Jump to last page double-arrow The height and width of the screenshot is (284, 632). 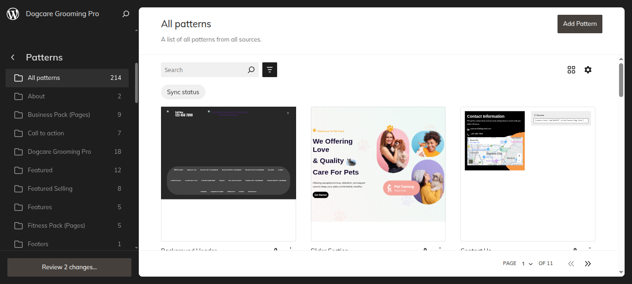pos(588,263)
